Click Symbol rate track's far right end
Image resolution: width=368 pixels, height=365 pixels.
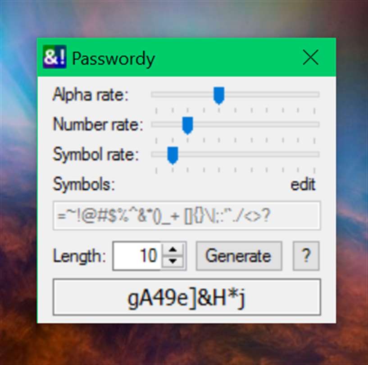(x=317, y=154)
